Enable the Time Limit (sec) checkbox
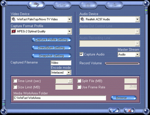This screenshot has width=150, height=115. pos(15,81)
